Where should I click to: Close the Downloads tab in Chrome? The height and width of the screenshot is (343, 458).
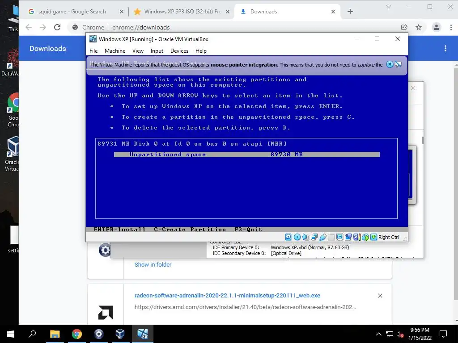(x=333, y=12)
